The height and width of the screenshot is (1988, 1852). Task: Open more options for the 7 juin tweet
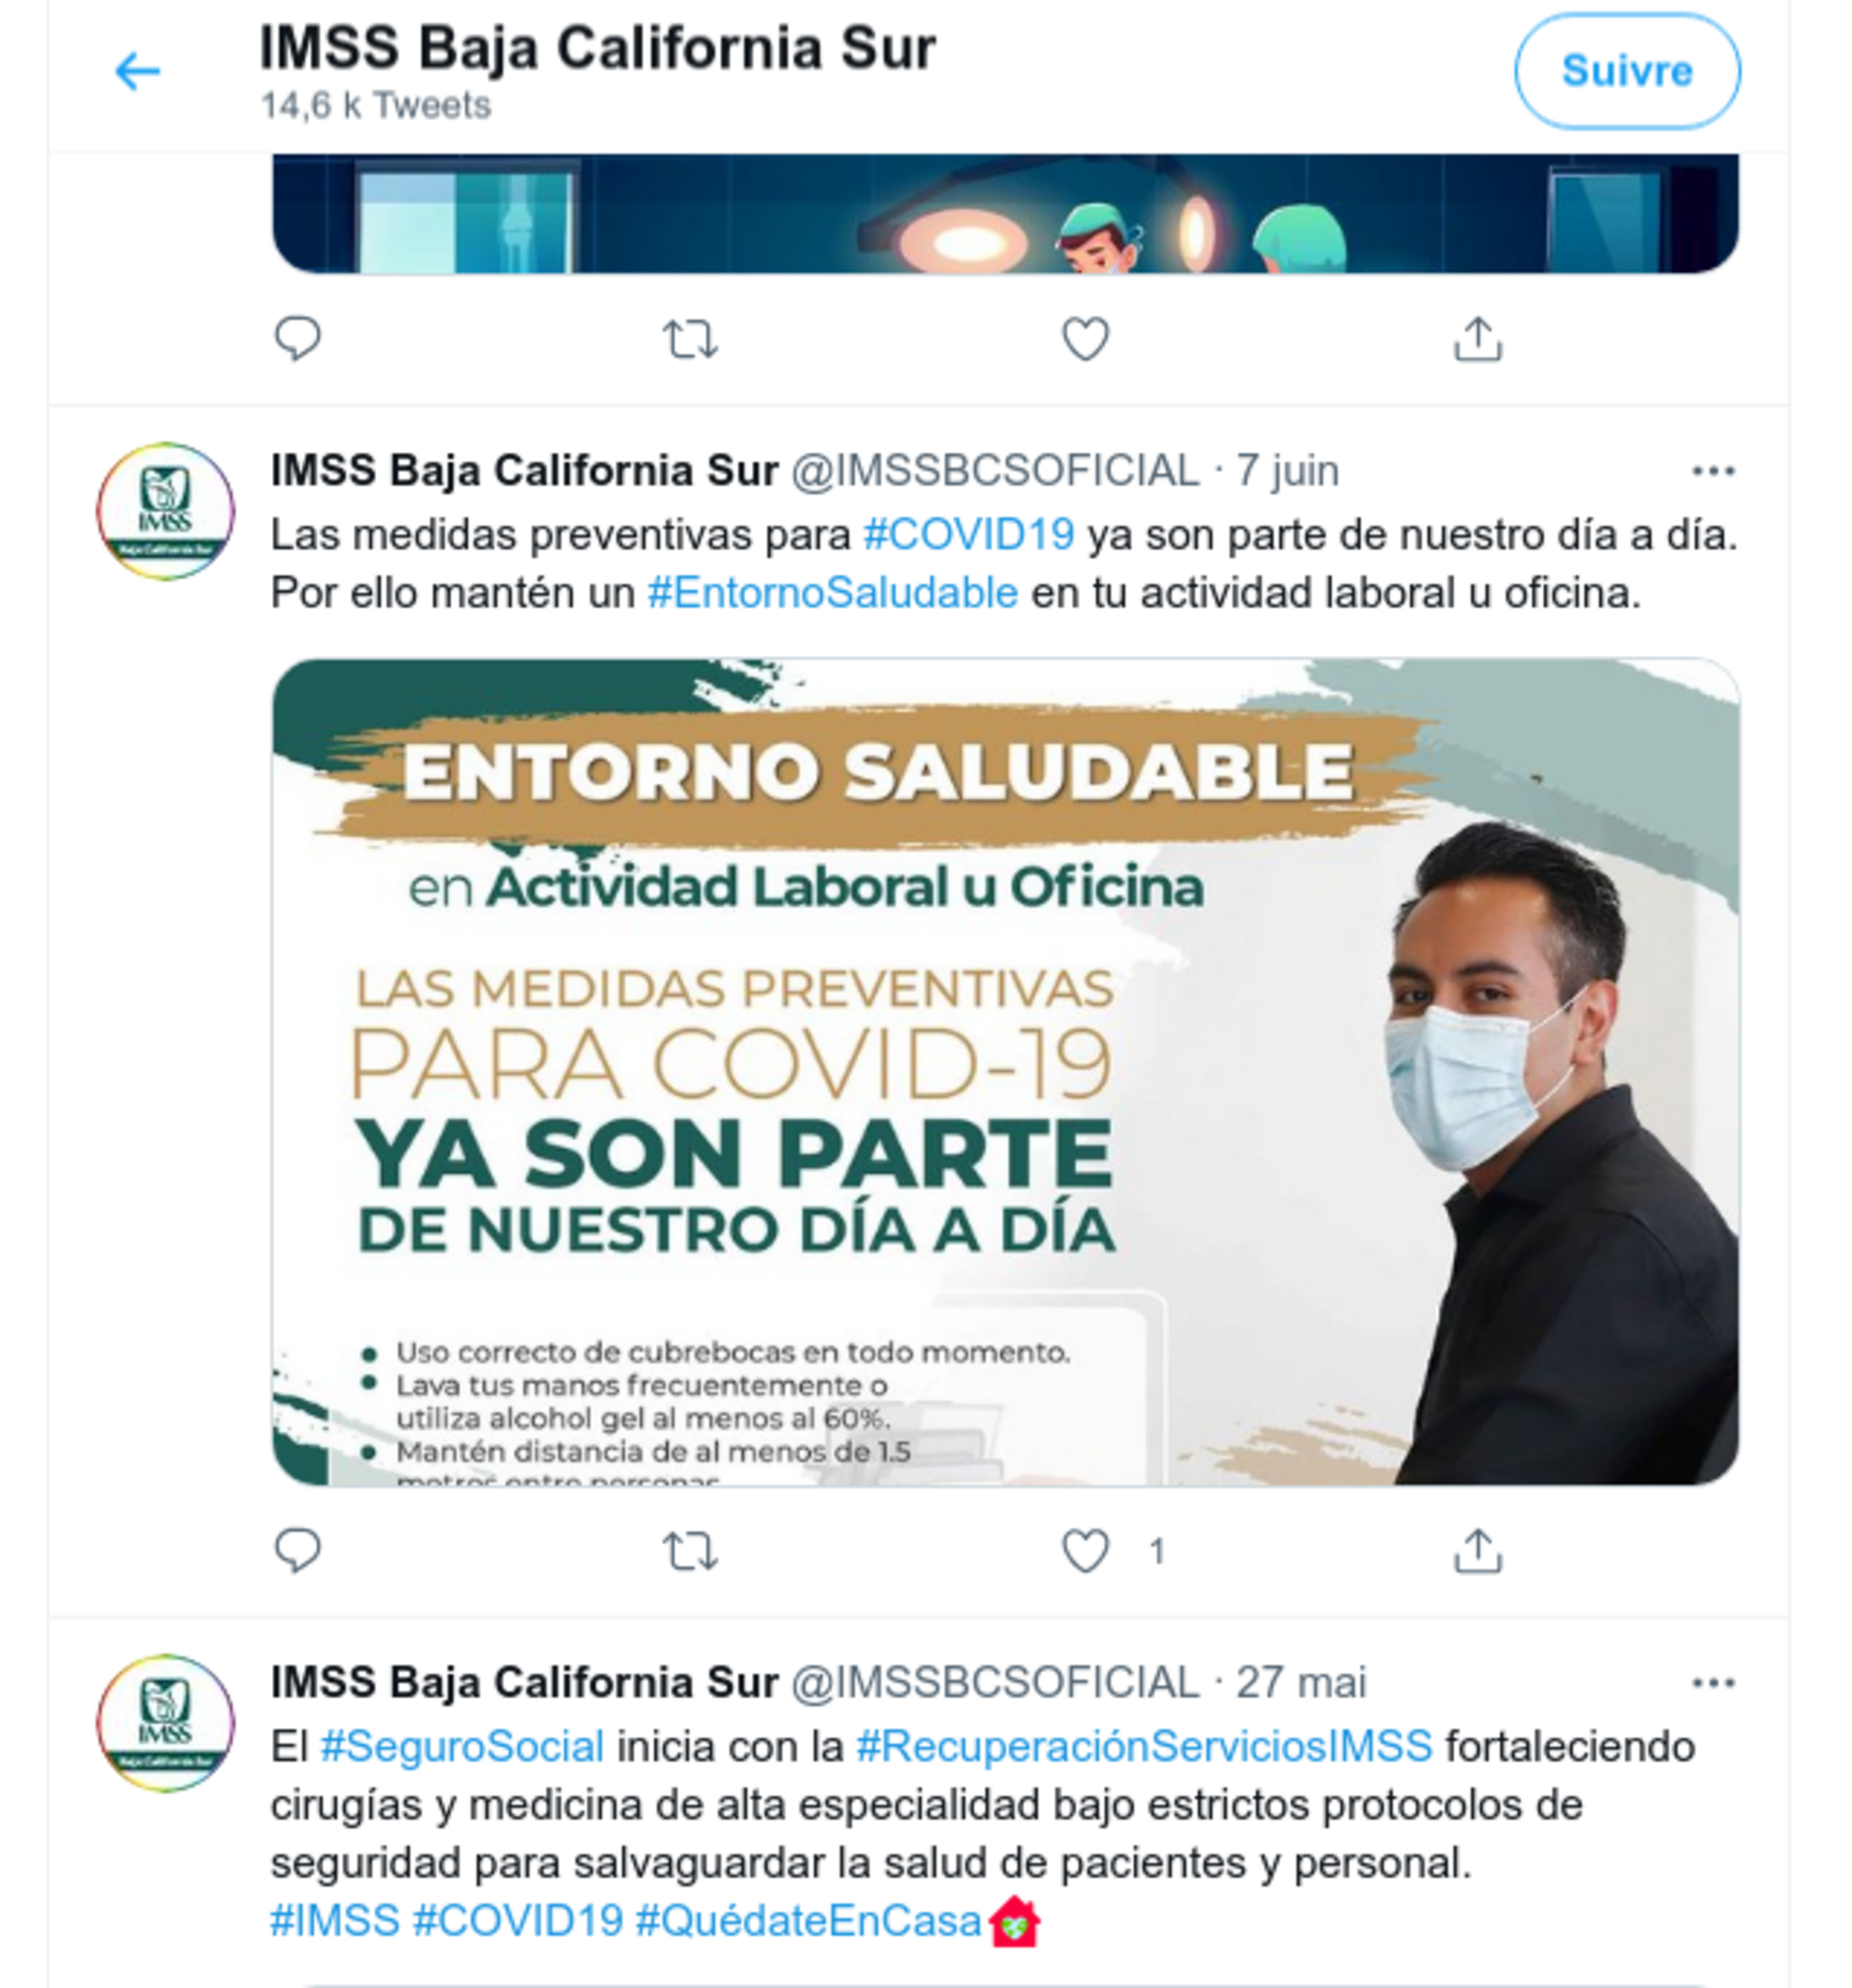coord(1712,471)
